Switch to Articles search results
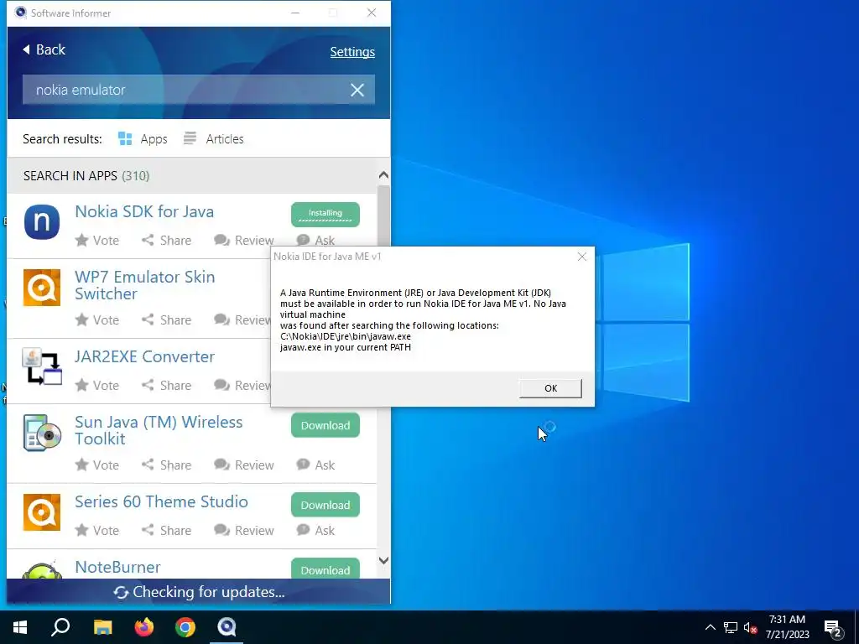The height and width of the screenshot is (644, 859). (x=214, y=139)
